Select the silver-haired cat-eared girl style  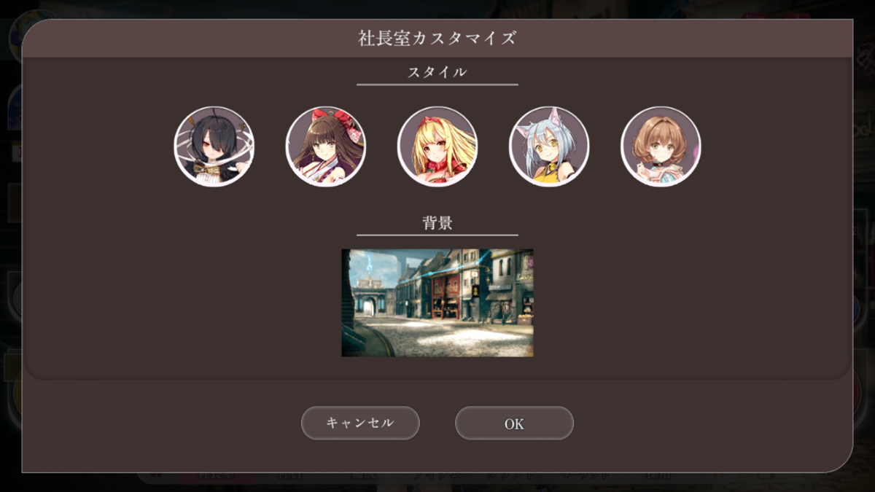[x=549, y=147]
